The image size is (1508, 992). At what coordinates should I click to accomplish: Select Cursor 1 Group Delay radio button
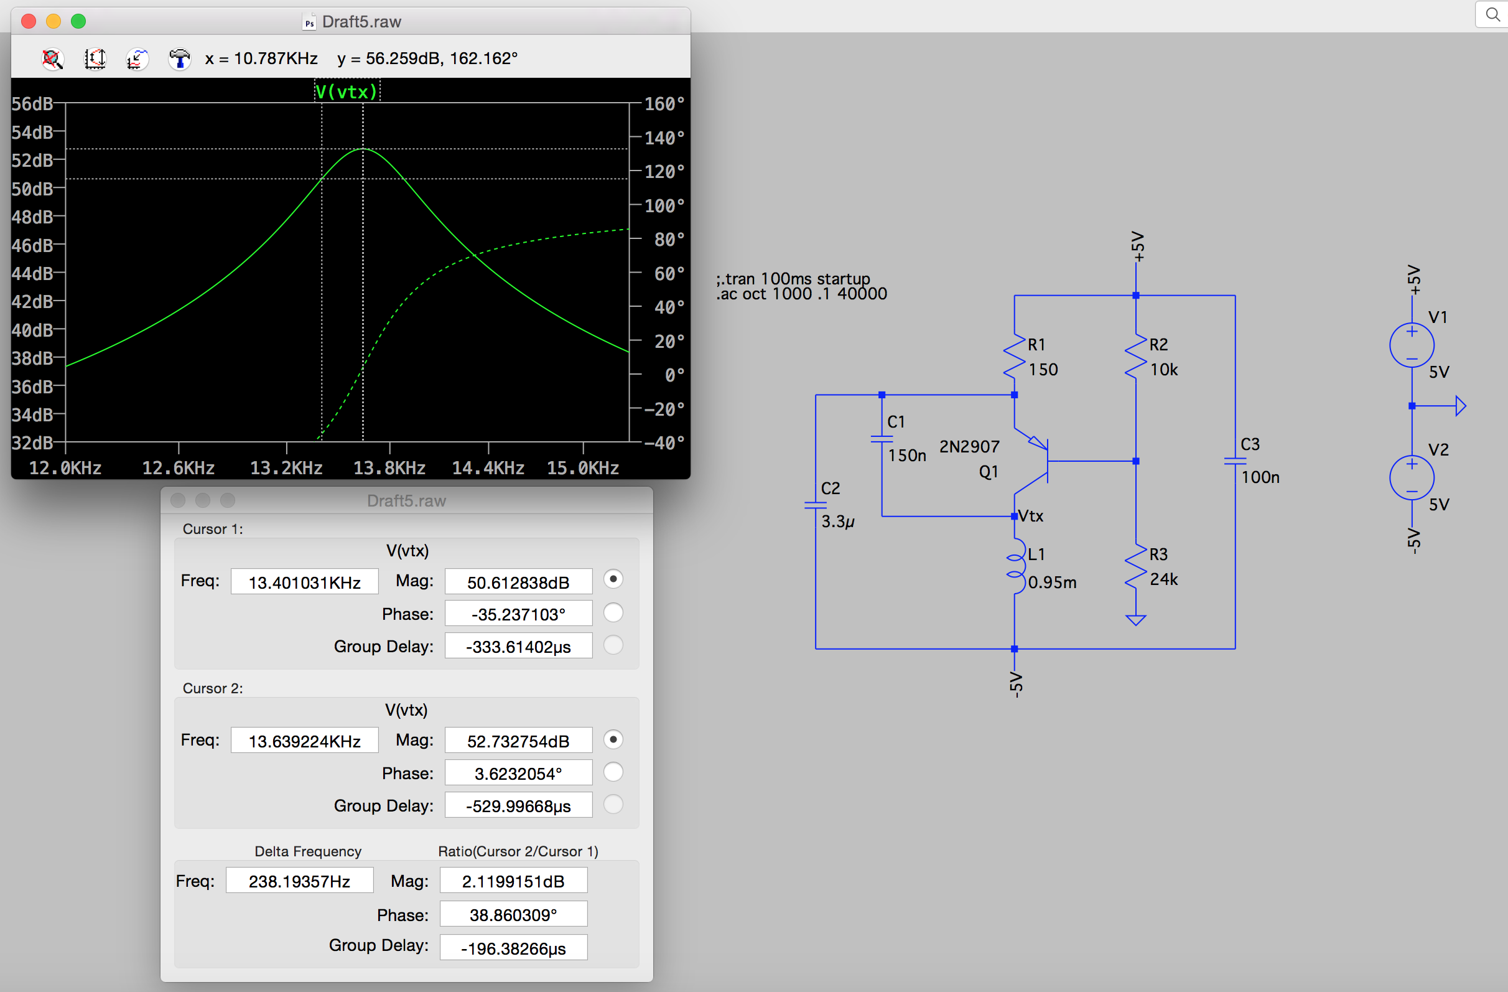(x=613, y=645)
